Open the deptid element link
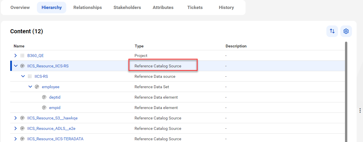Viewport: 363px width, 142px height. (55, 97)
